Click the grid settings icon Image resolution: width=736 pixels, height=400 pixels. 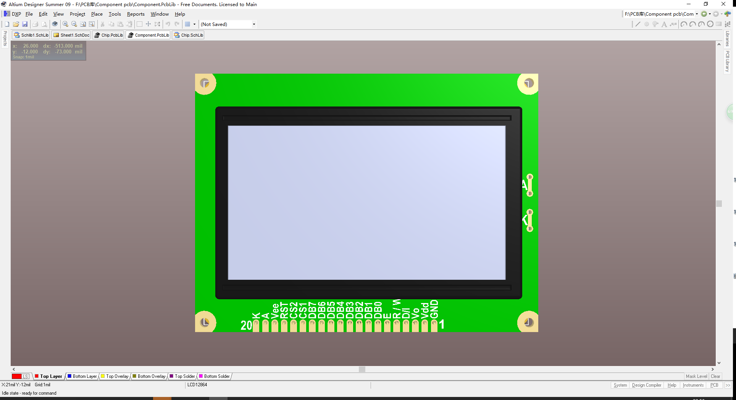pyautogui.click(x=187, y=24)
